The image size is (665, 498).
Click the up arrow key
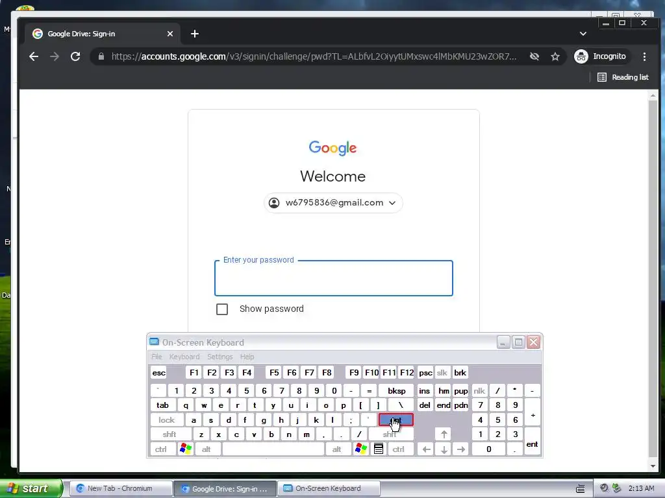[x=444, y=434]
